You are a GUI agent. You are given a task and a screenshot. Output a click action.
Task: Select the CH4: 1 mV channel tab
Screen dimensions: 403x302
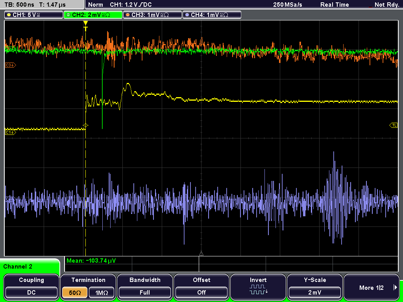(x=212, y=15)
